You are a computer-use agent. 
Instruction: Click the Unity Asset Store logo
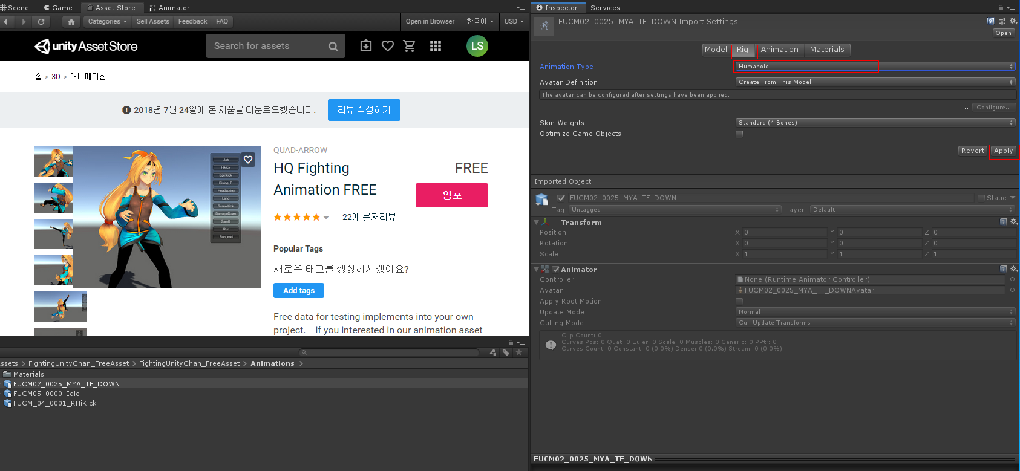coord(86,46)
